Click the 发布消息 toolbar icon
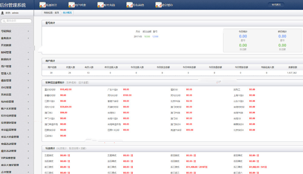This screenshot has width=303, height=174. pyautogui.click(x=129, y=5)
